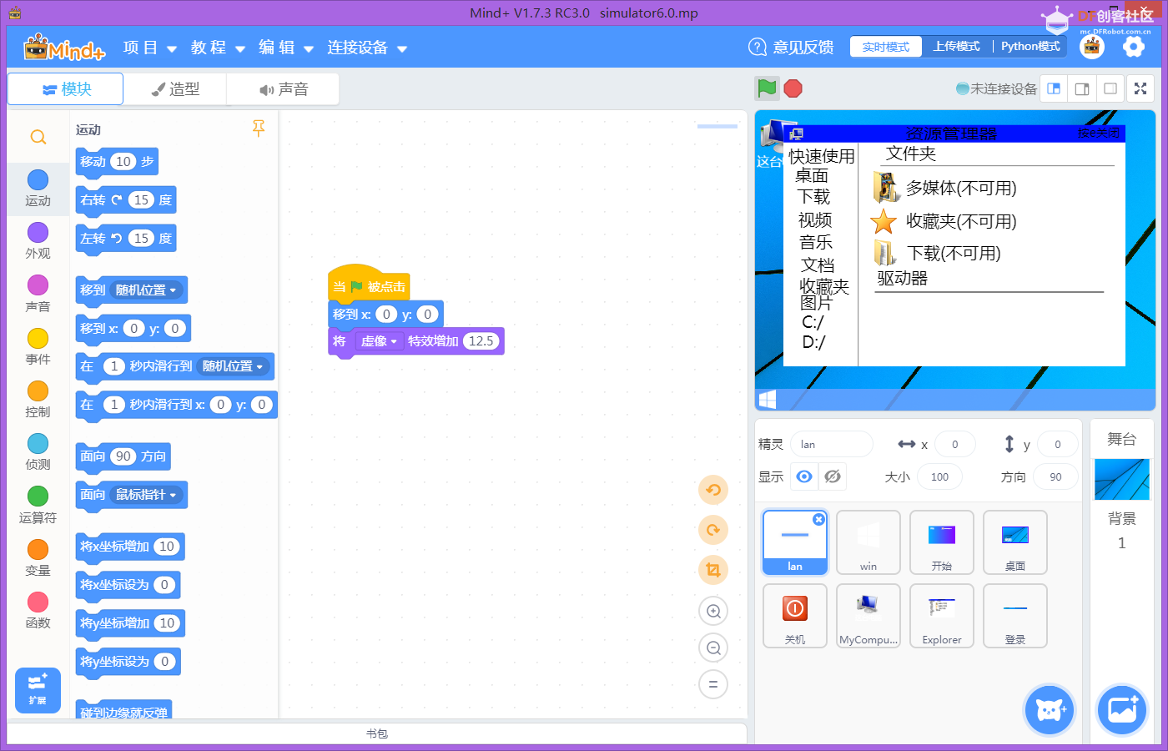Select the Explorer sprite thumbnail
The image size is (1168, 751).
point(942,616)
